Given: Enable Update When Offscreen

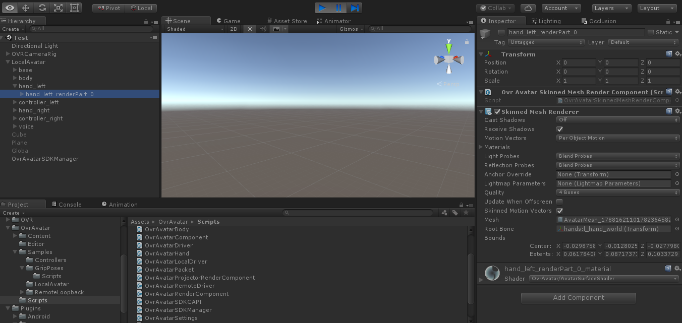Looking at the screenshot, I should [559, 202].
